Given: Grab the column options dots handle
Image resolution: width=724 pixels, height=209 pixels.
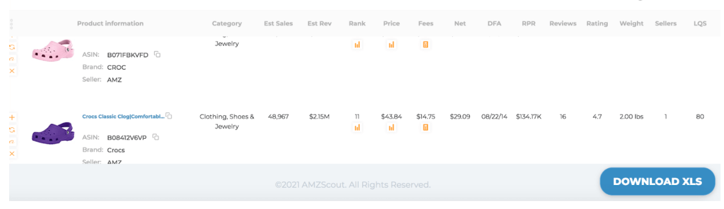Looking at the screenshot, I should 11,24.
